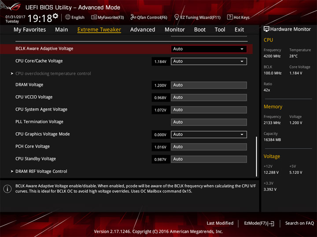Click the PCH Core Voltage input field

click(209, 147)
